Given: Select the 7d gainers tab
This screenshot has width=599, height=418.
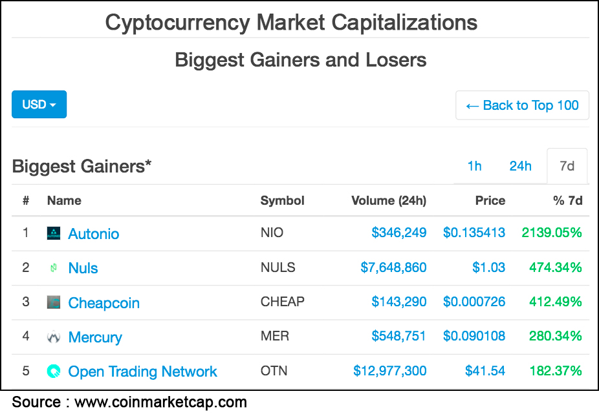Looking at the screenshot, I should [x=567, y=166].
